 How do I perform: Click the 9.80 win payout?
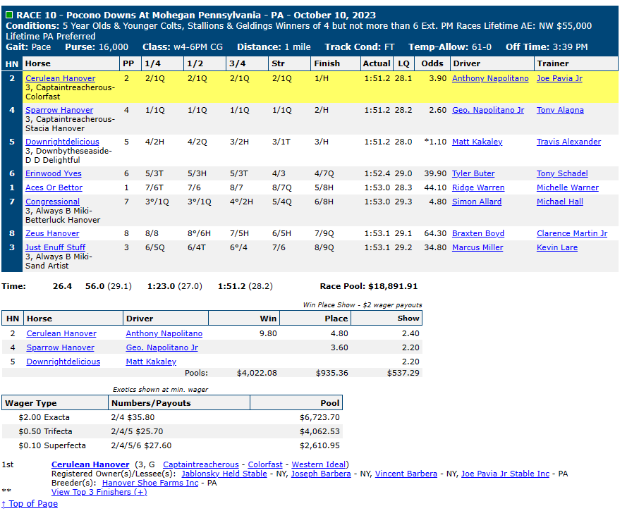268,333
